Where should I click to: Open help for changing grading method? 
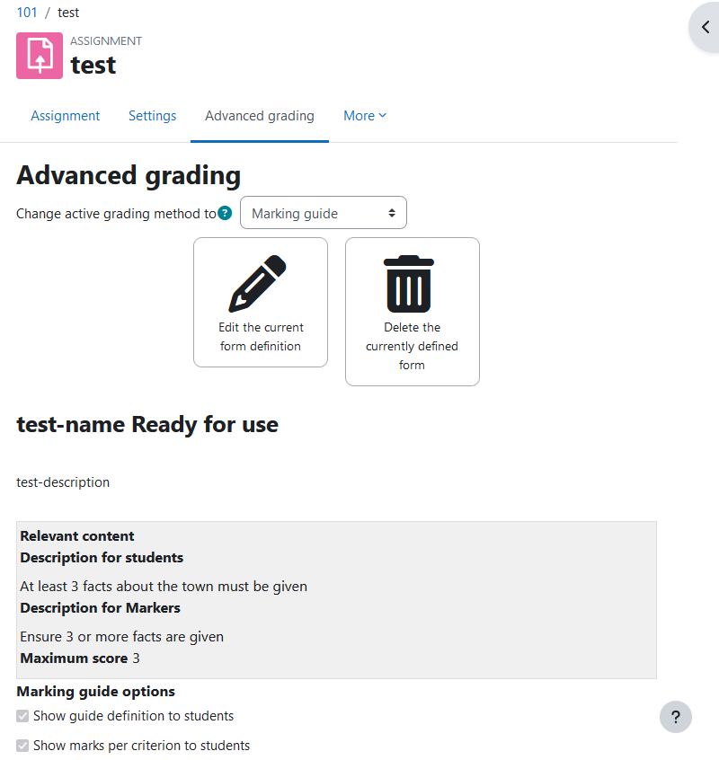(x=225, y=213)
